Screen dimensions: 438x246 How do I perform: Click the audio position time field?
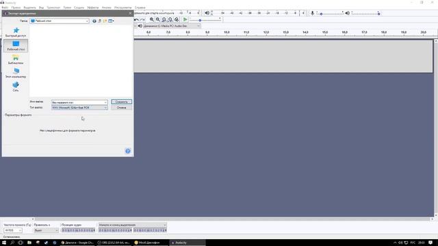click(x=77, y=230)
